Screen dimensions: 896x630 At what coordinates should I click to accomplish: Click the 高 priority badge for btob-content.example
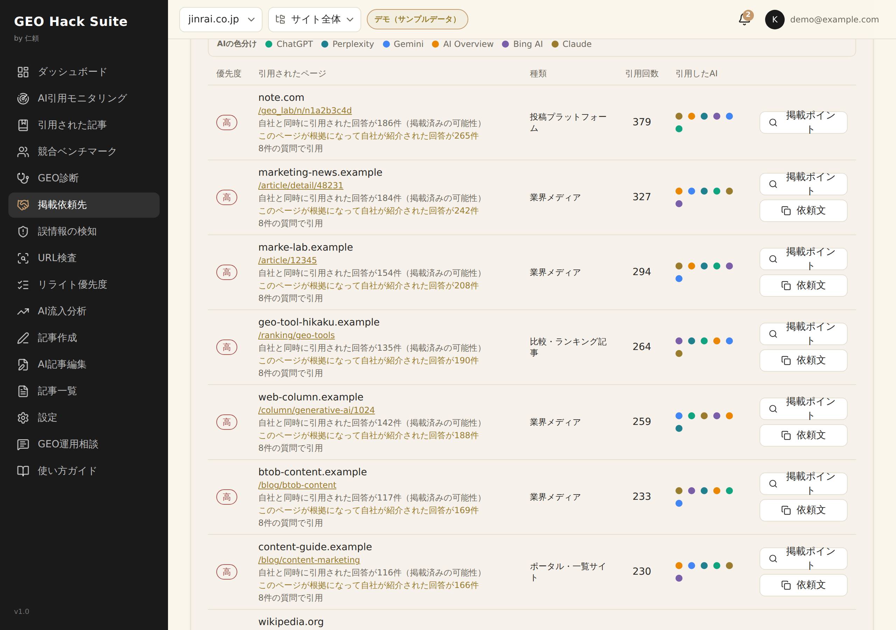tap(227, 497)
